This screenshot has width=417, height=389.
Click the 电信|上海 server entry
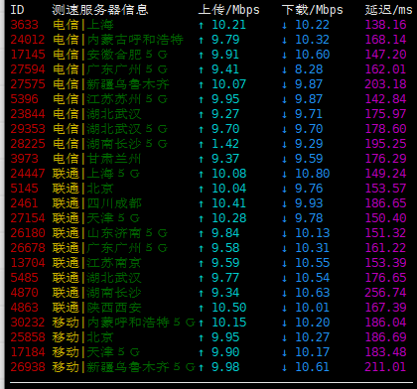click(x=83, y=25)
